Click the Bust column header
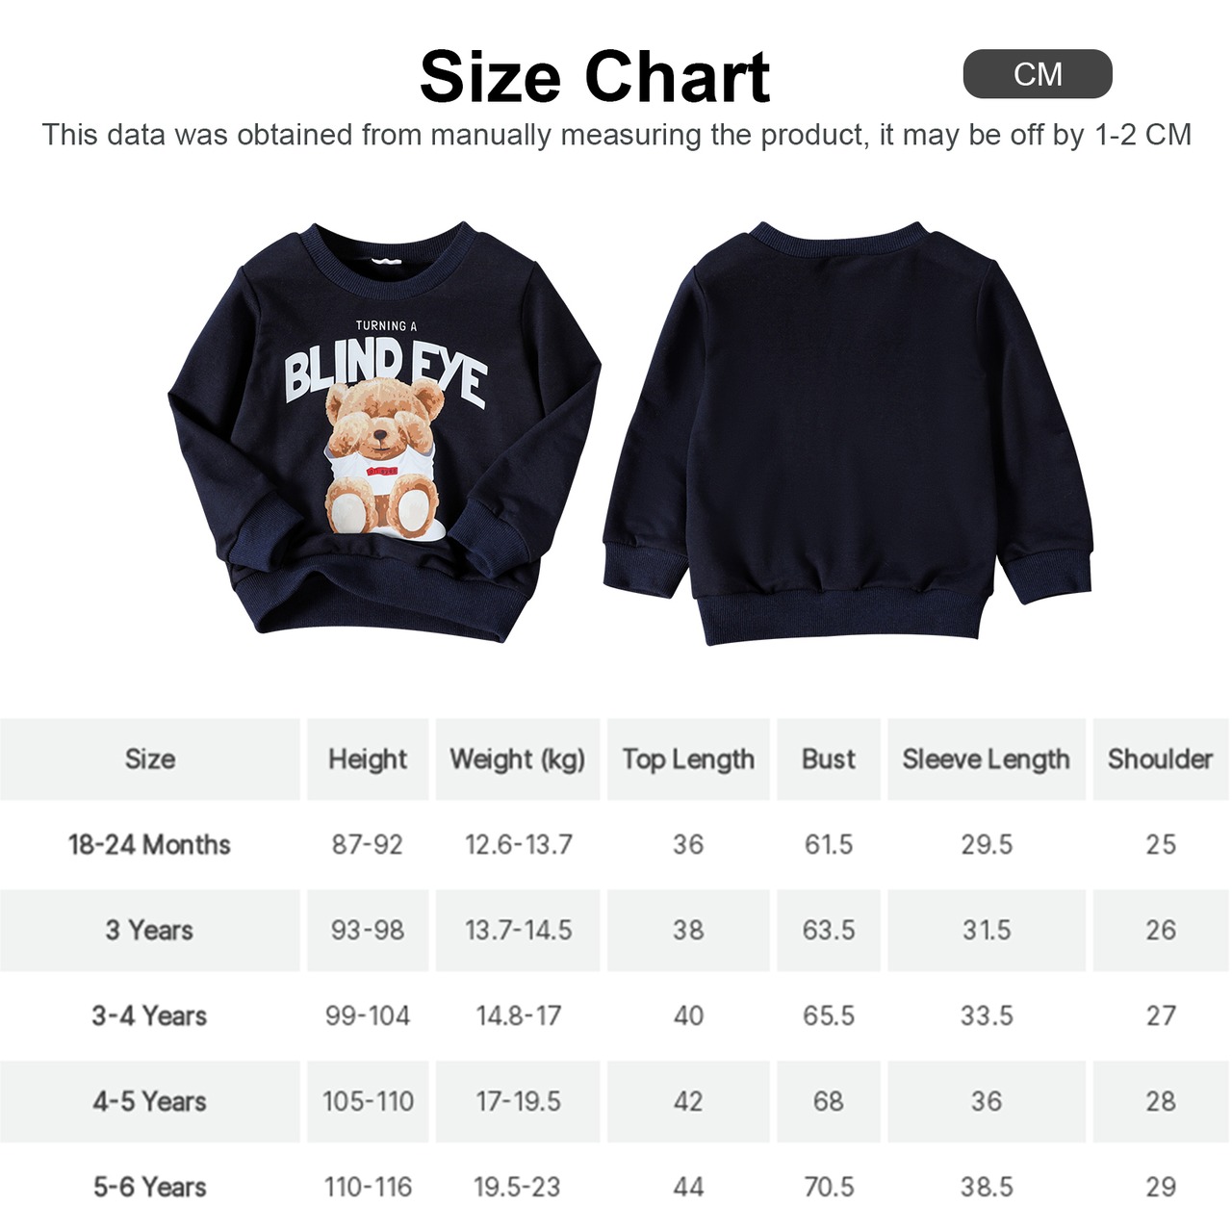The image size is (1232, 1232). click(829, 759)
